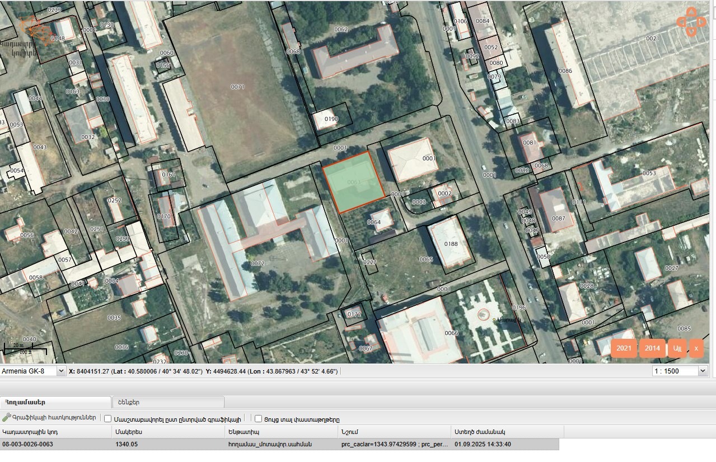Click the Cadastre Committee logo
Screen dimensions: 716x462
[33, 34]
